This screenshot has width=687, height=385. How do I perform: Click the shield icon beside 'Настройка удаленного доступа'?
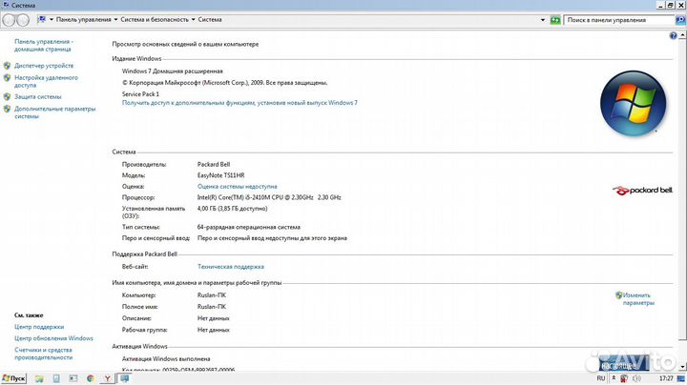click(7, 78)
